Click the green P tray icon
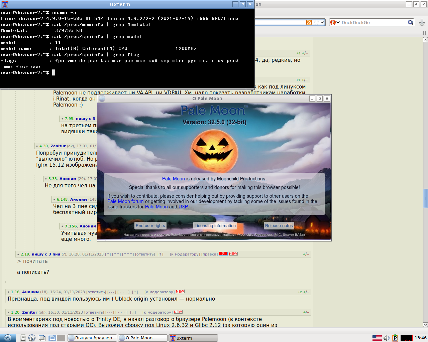 pyautogui.click(x=395, y=338)
